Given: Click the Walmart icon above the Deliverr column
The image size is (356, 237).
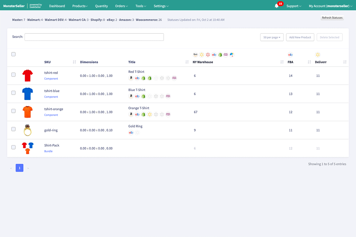Looking at the screenshot, I should point(318,55).
